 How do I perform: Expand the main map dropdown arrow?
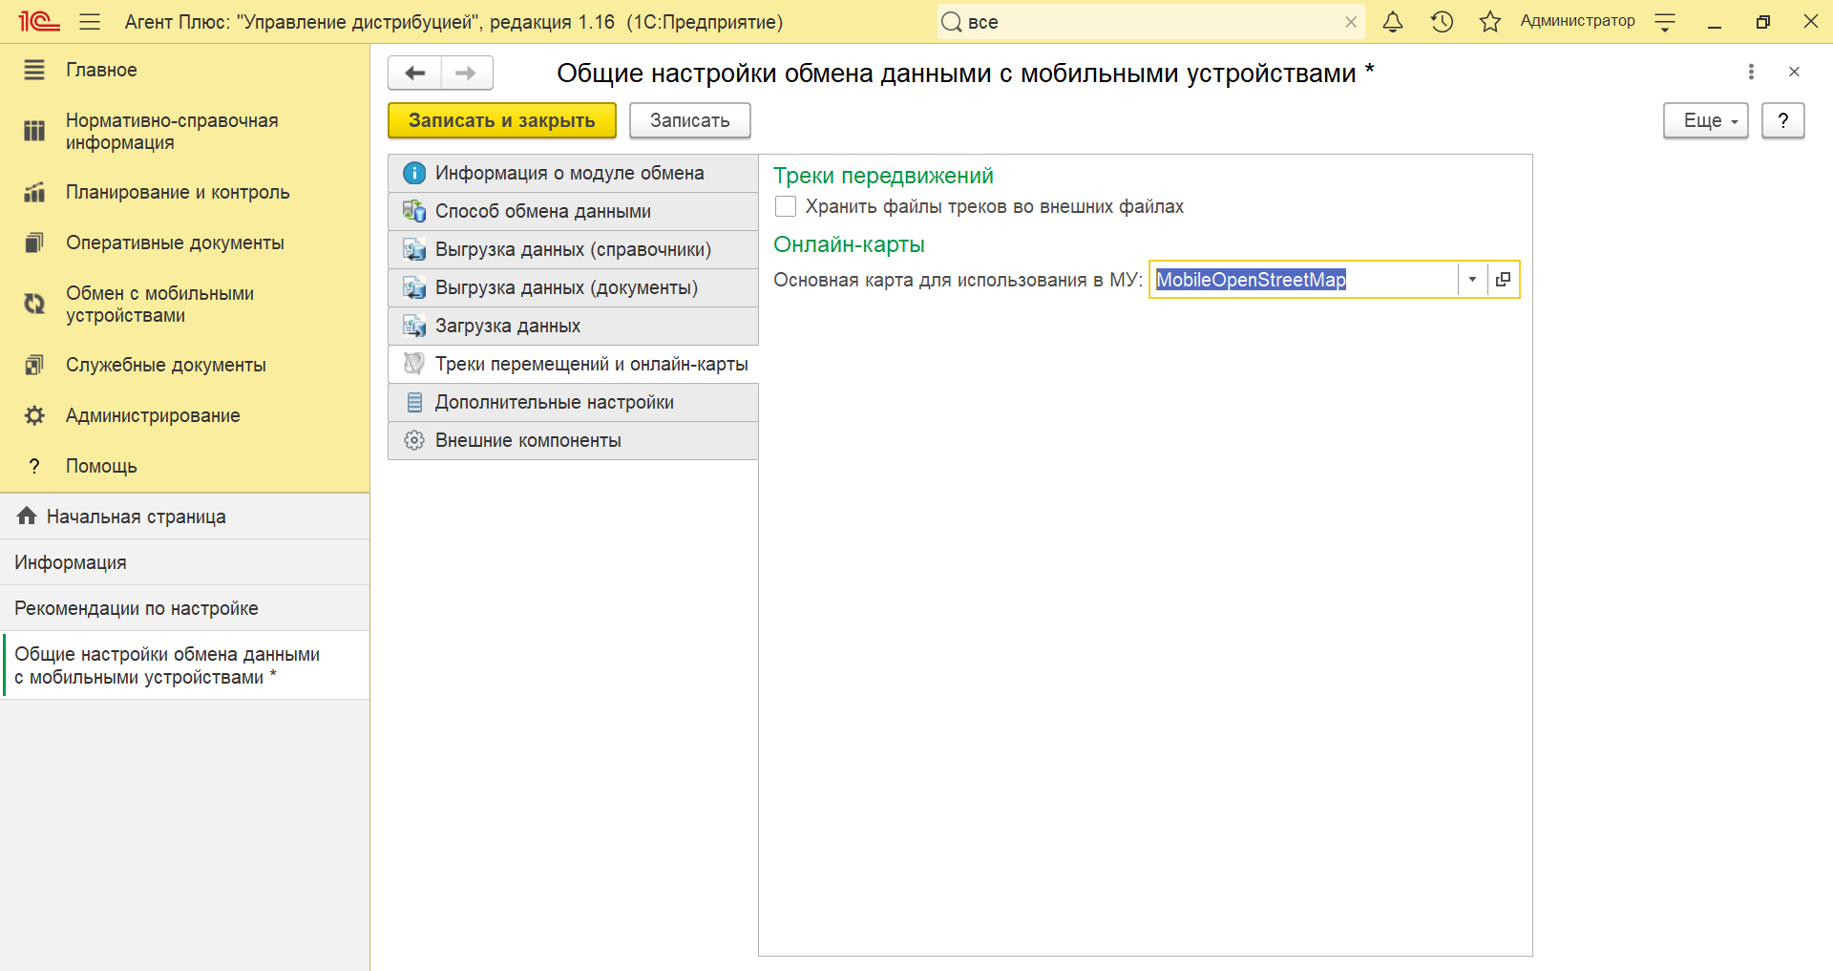1472,280
